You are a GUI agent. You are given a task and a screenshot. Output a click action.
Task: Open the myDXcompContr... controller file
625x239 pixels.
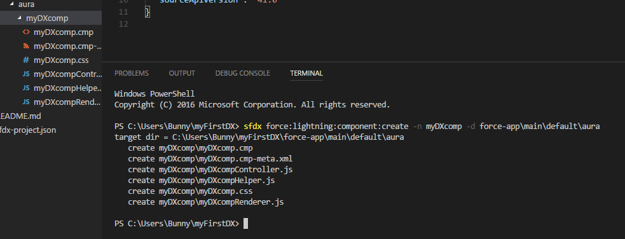pyautogui.click(x=68, y=74)
